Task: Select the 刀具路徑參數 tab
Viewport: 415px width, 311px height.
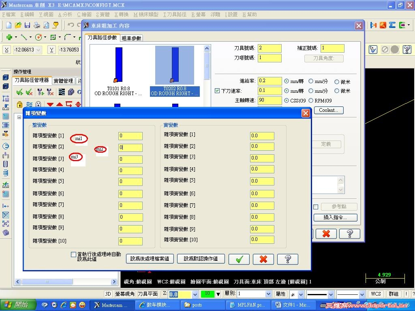Action: [x=103, y=38]
